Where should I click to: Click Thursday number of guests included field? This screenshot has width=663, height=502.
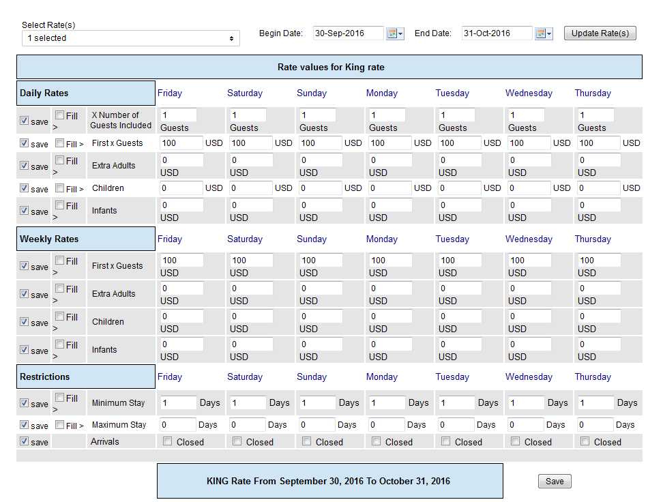point(595,115)
